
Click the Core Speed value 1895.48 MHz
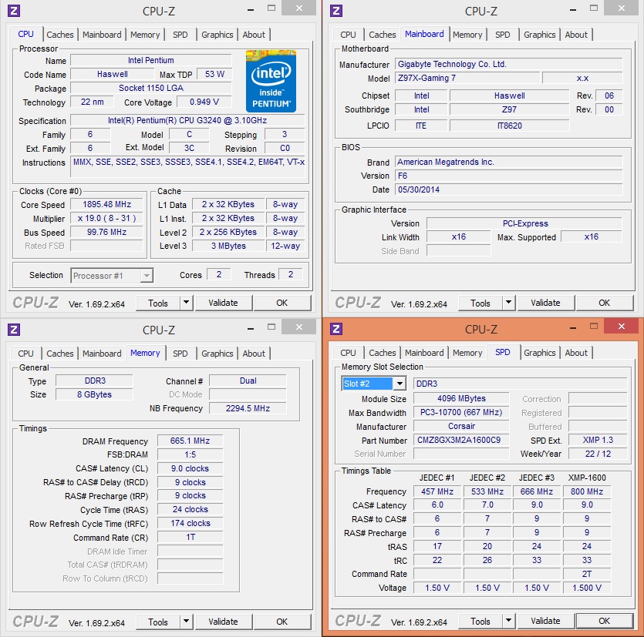coord(106,204)
